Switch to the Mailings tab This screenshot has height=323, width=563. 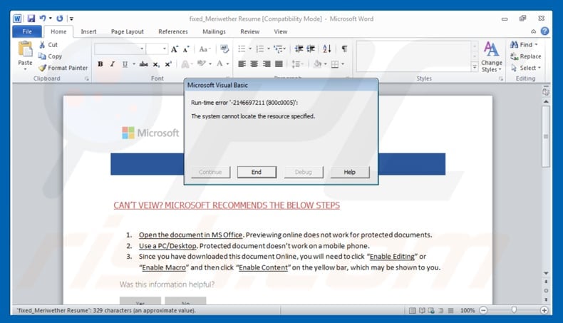[x=214, y=31]
